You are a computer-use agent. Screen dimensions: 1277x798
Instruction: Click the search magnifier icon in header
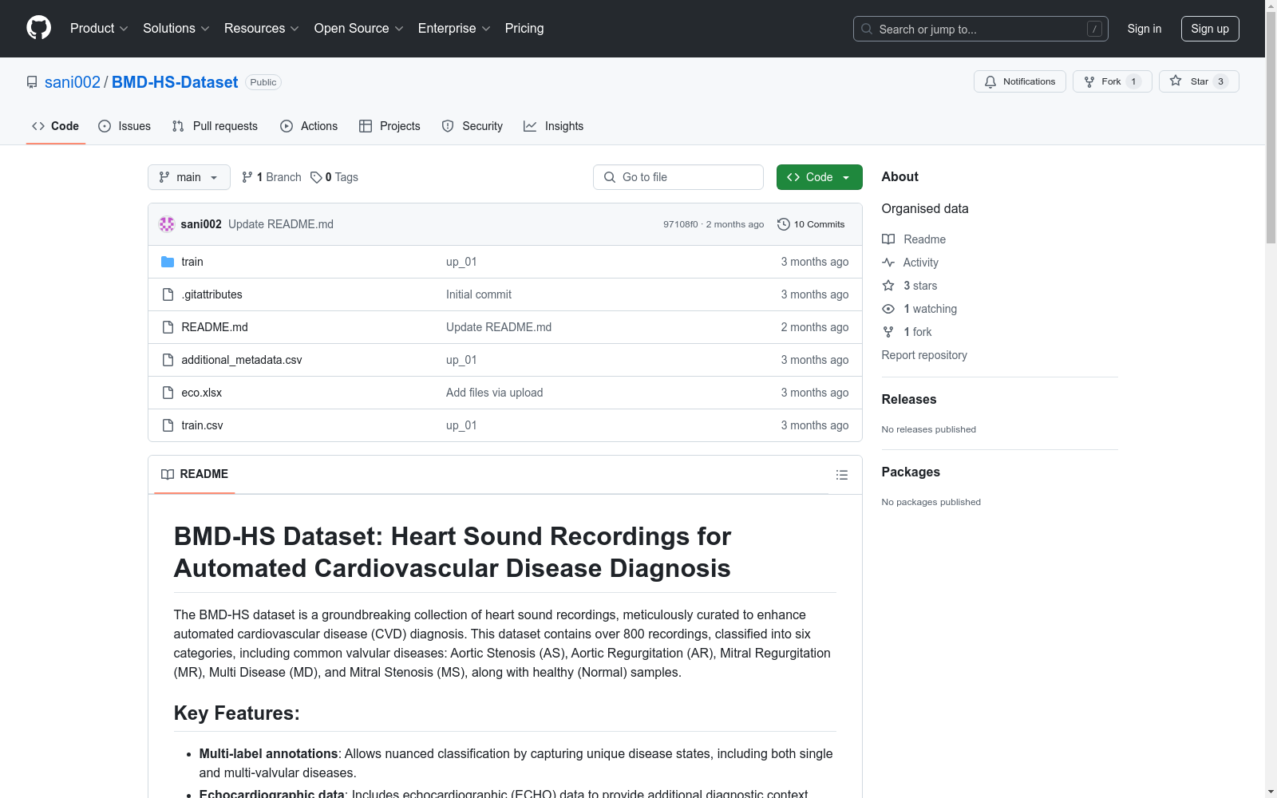867,29
